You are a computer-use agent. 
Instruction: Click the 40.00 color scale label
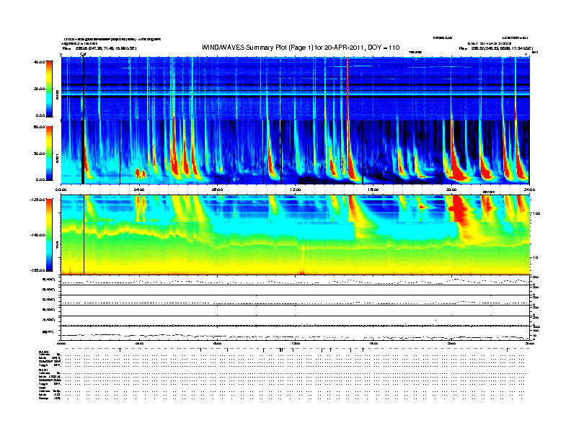(x=40, y=62)
